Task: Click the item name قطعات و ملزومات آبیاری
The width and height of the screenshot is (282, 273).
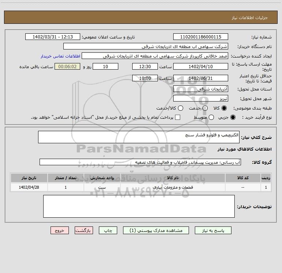Action: click(x=173, y=187)
